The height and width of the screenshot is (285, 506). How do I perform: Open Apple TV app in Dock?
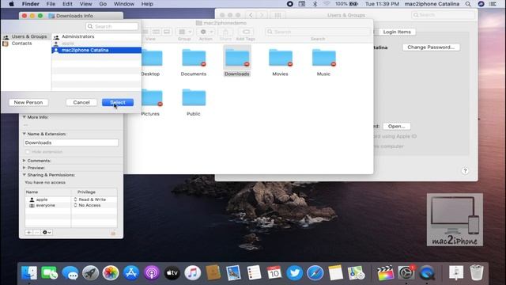(x=172, y=273)
